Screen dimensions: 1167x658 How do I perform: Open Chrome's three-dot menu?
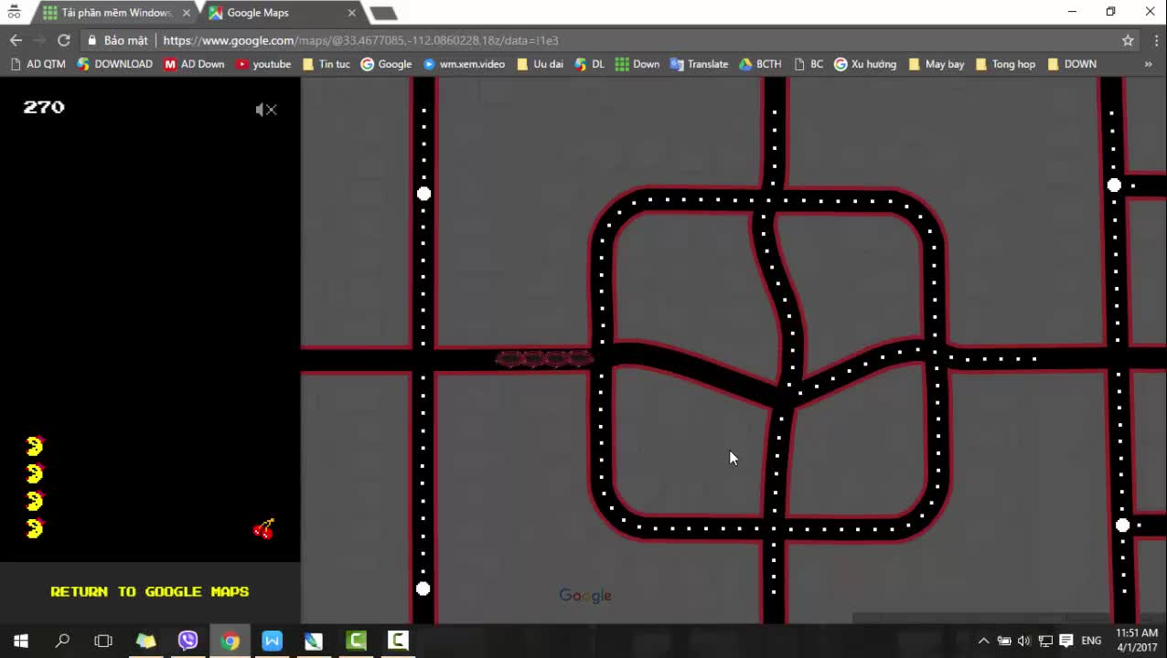click(1155, 40)
